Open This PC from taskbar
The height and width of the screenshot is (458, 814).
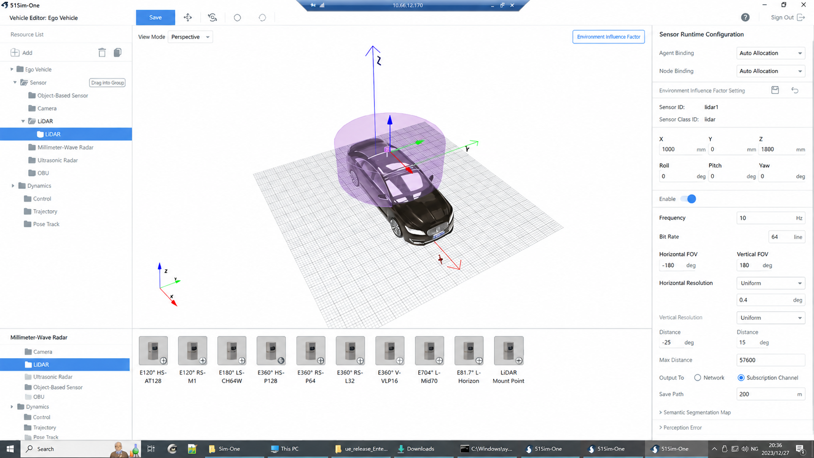pyautogui.click(x=285, y=449)
